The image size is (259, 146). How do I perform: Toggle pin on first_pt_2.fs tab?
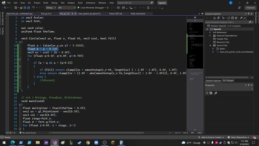(x=72, y=13)
